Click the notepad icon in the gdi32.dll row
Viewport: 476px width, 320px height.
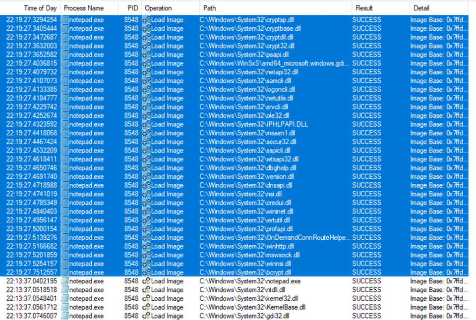click(x=64, y=316)
